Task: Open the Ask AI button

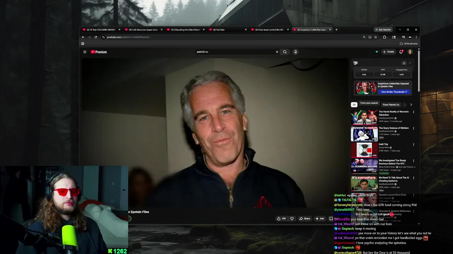Action: [x=320, y=219]
